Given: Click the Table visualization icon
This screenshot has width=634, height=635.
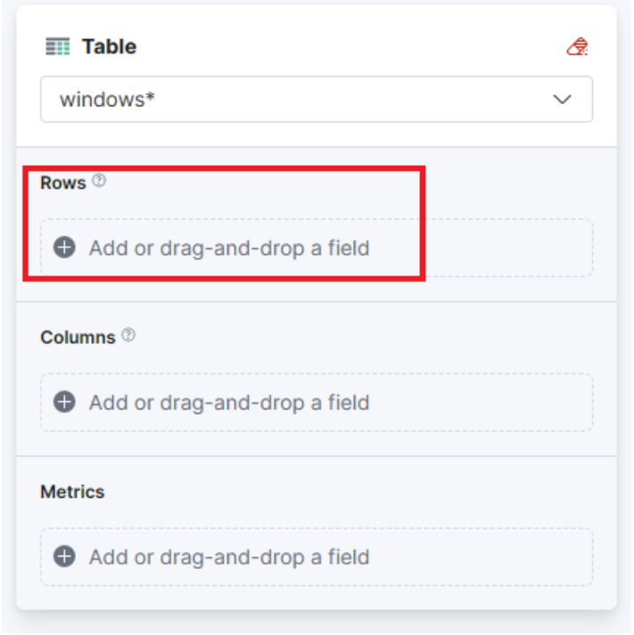Looking at the screenshot, I should coord(57,46).
